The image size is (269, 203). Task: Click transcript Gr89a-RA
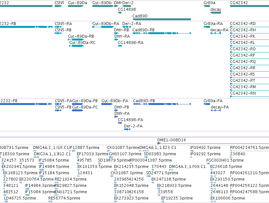(x=213, y=23)
